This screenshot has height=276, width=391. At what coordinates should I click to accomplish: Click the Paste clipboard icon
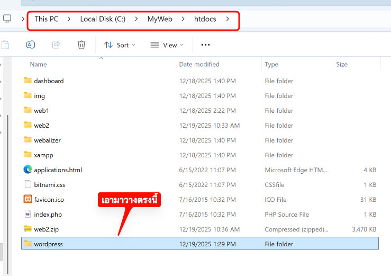[5, 45]
